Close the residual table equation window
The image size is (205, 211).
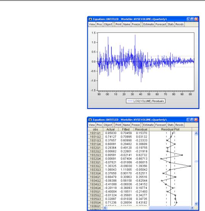(196, 120)
